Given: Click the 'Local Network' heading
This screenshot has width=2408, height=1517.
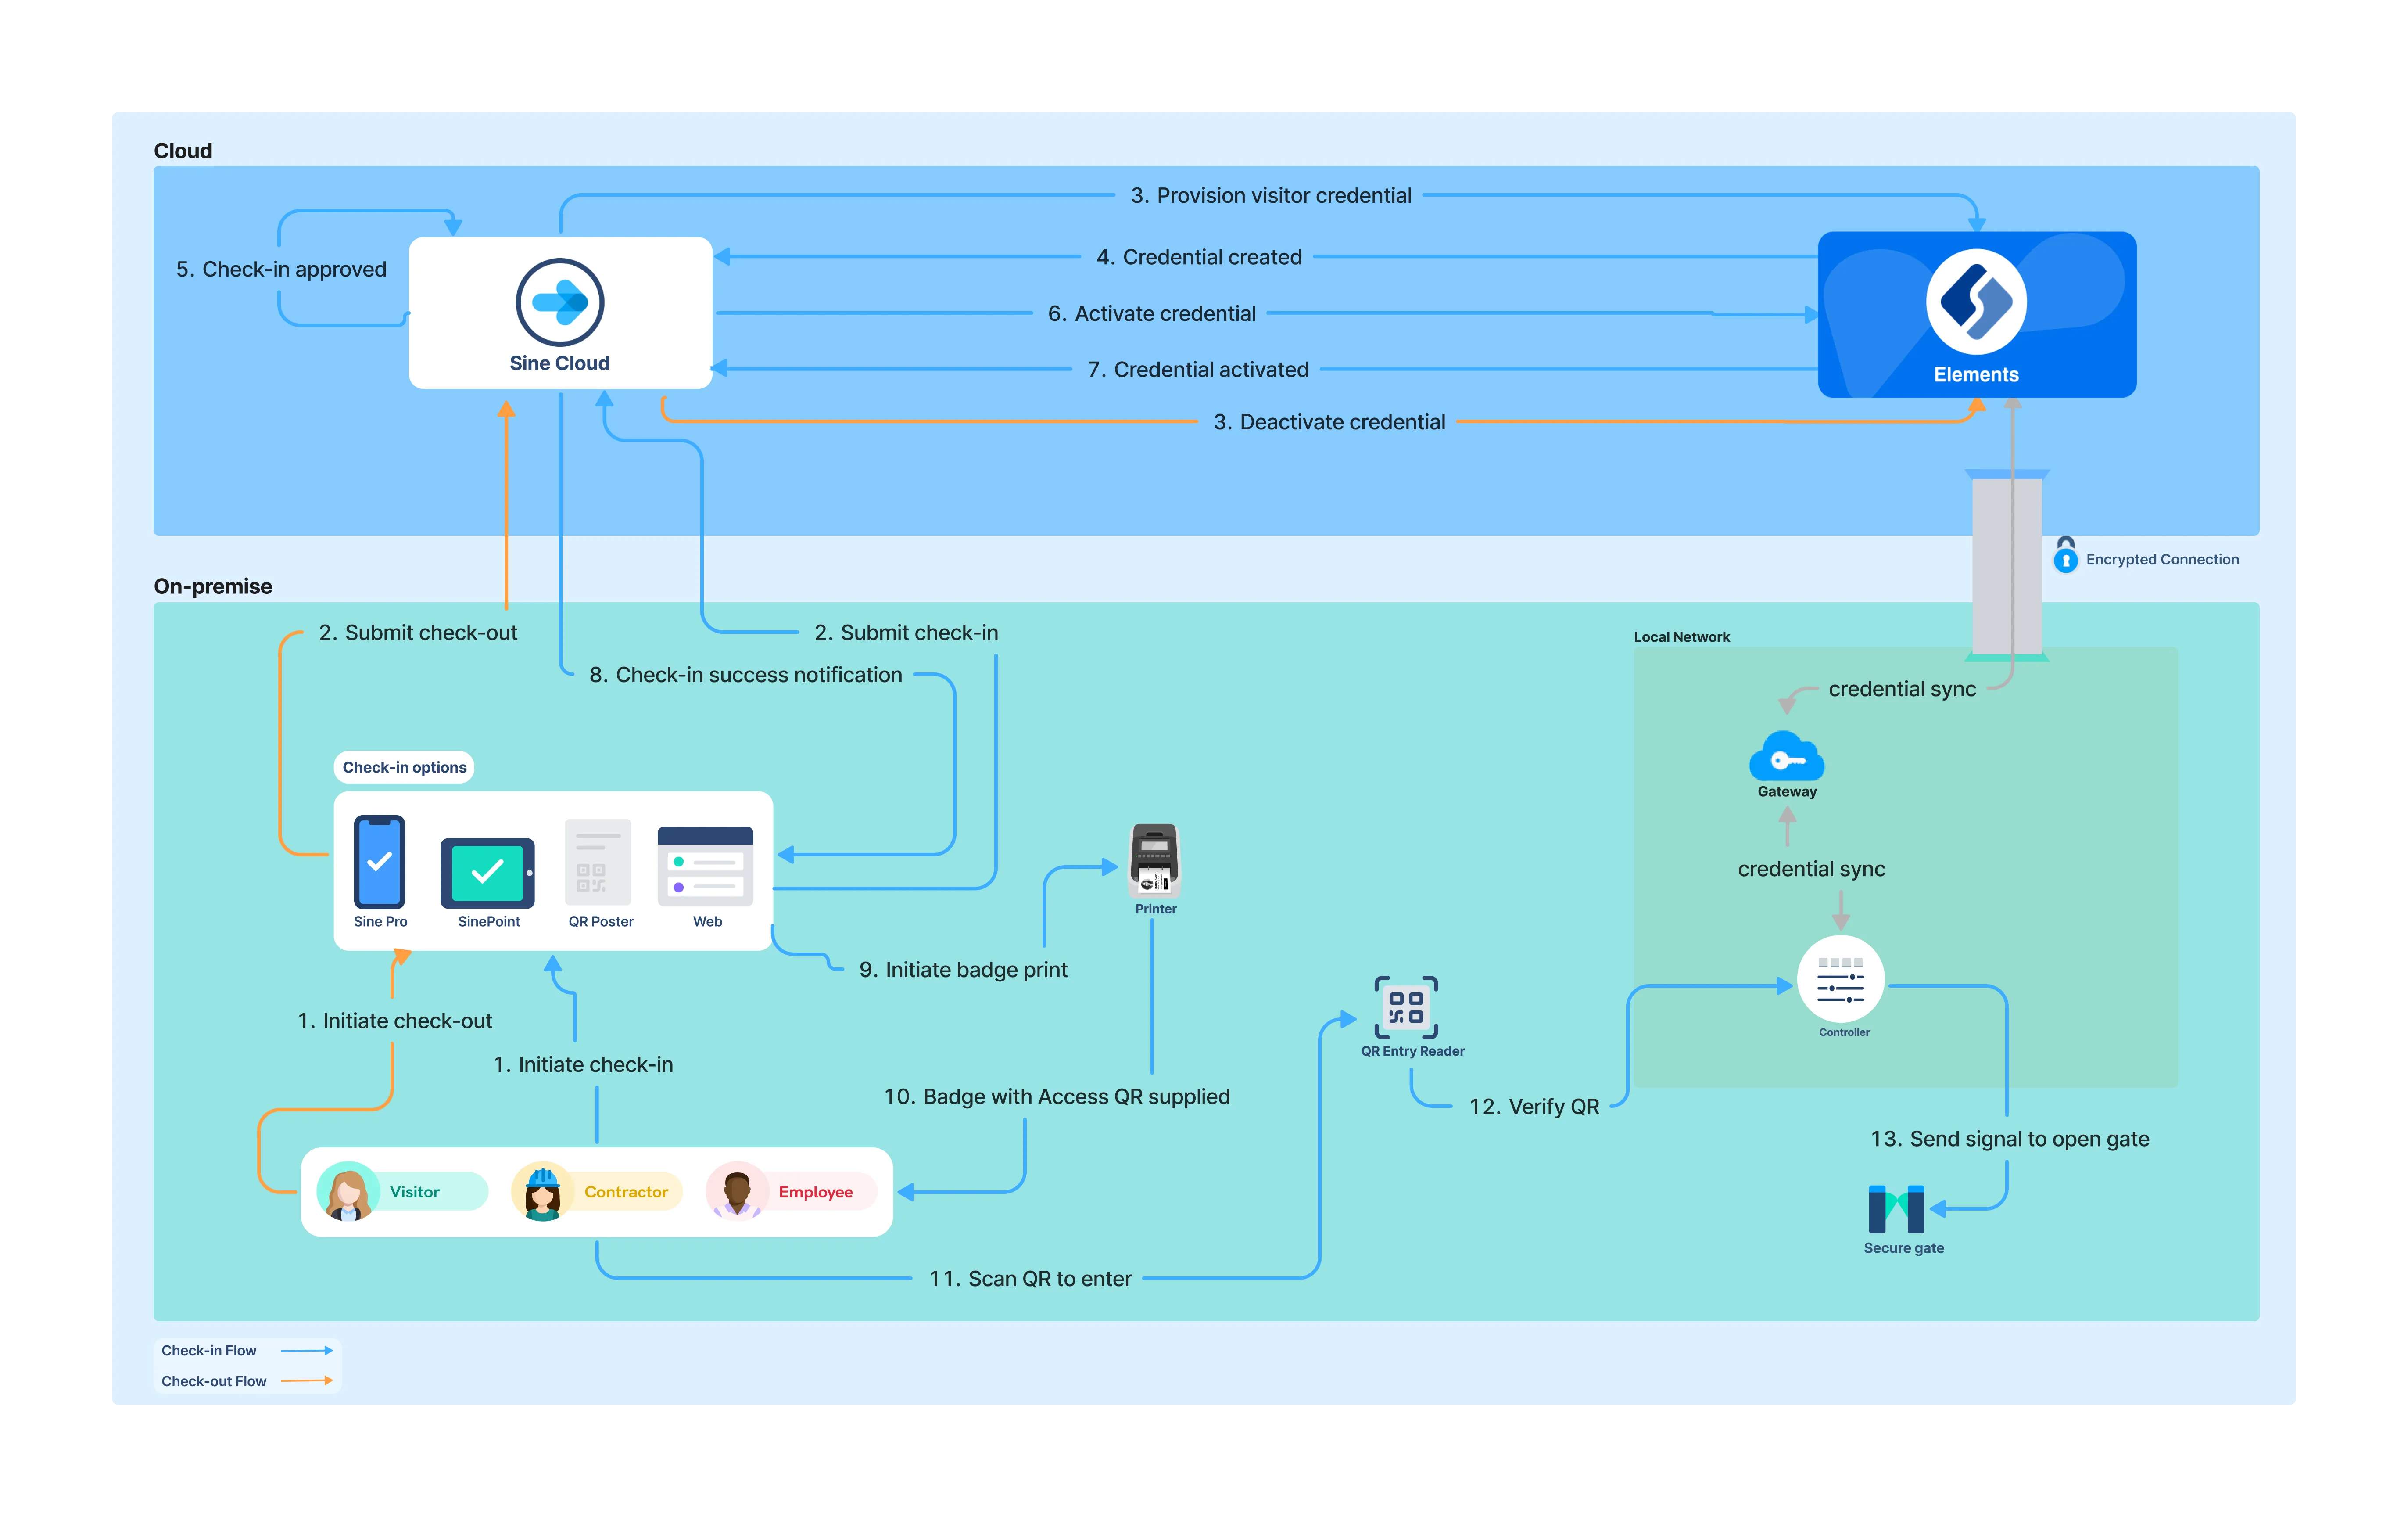Looking at the screenshot, I should 1681,636.
